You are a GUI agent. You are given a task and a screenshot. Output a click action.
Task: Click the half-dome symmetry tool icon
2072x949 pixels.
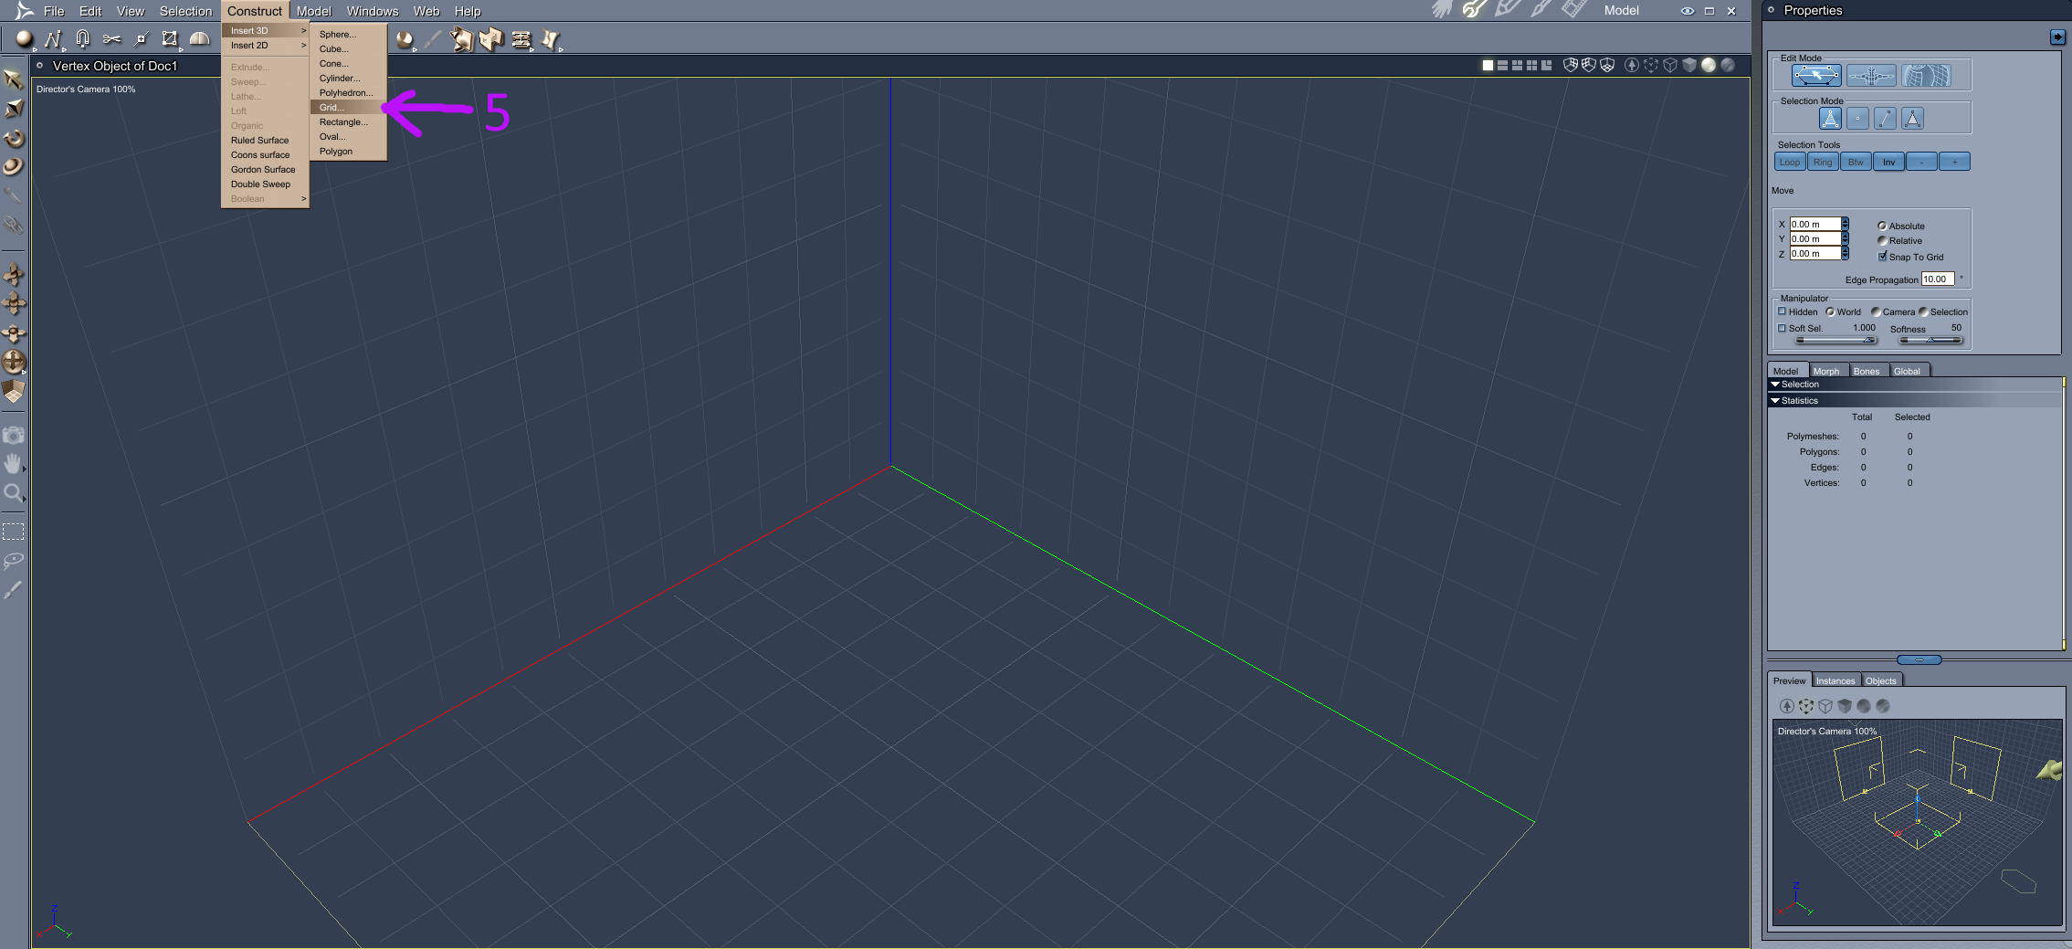pyautogui.click(x=199, y=39)
